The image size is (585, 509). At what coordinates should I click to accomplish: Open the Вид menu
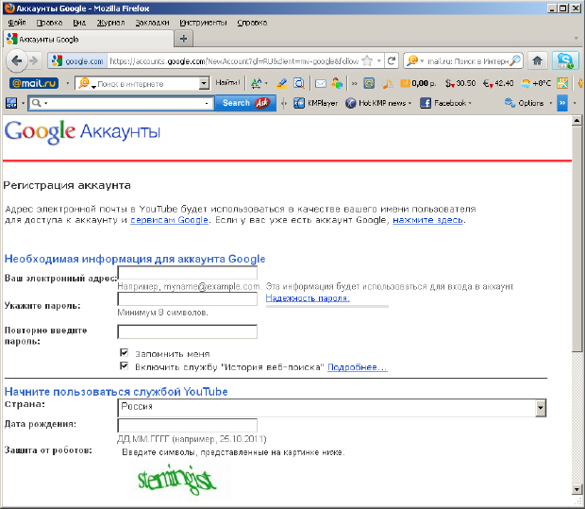[79, 23]
